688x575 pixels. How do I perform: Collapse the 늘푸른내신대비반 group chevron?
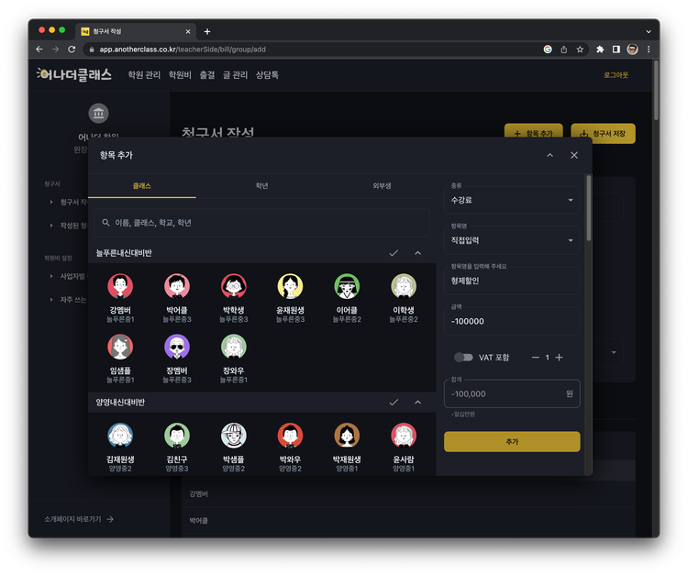point(417,253)
